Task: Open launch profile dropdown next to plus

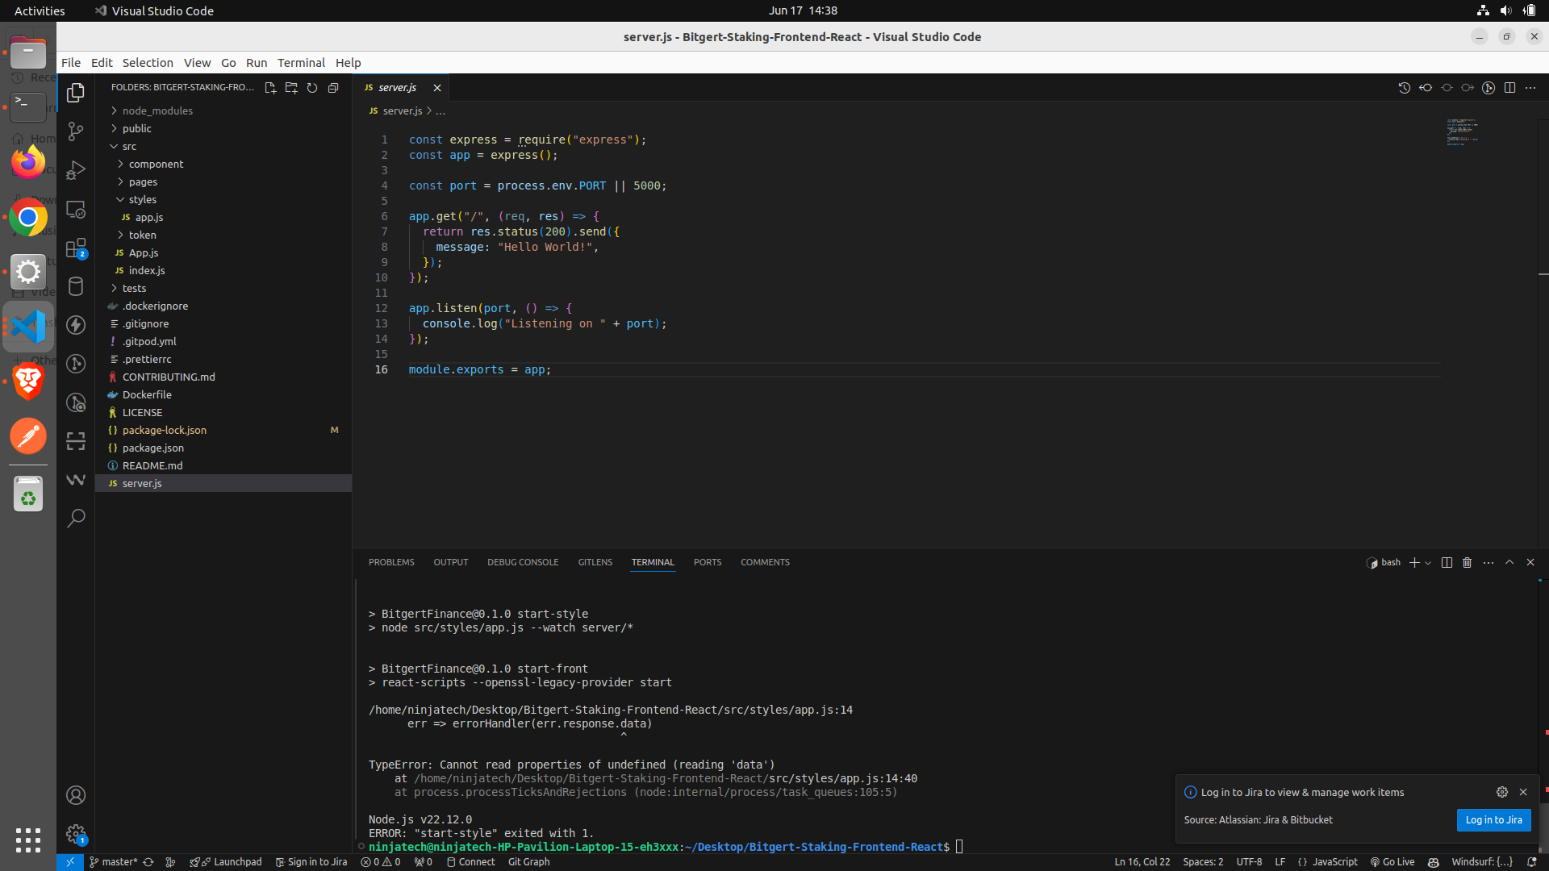Action: (x=1429, y=563)
